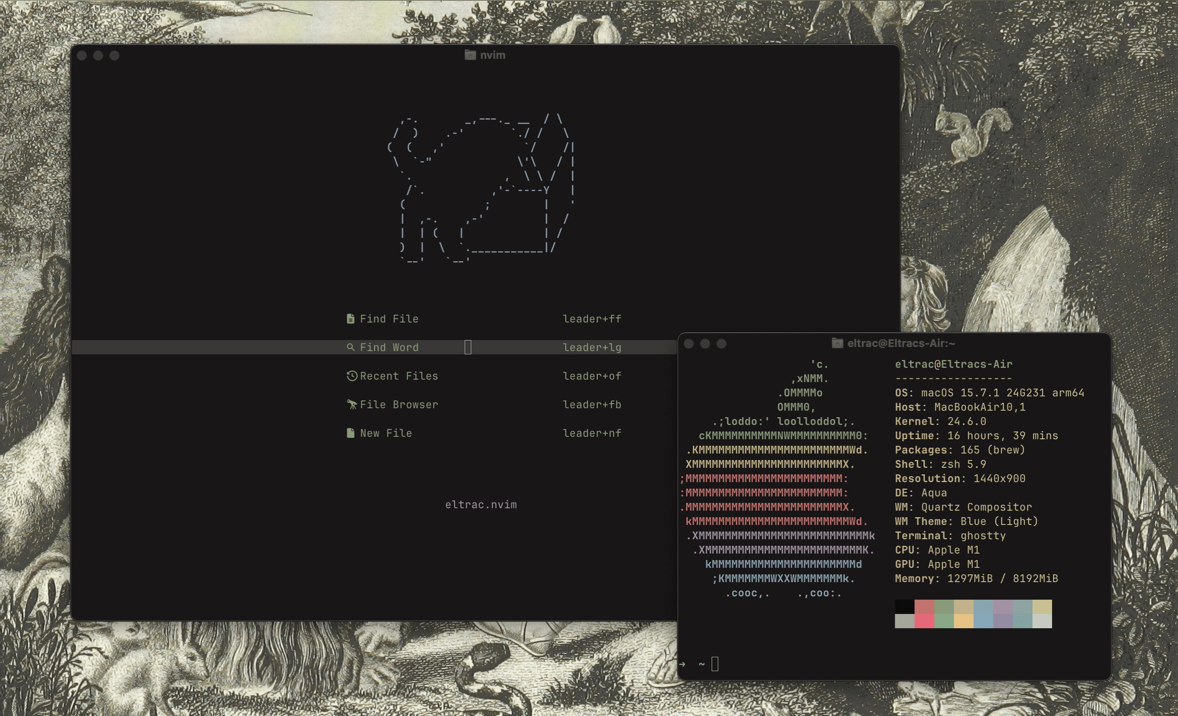The image size is (1178, 716).
Task: Close the ghostty neofetch terminal window
Action: [x=688, y=344]
